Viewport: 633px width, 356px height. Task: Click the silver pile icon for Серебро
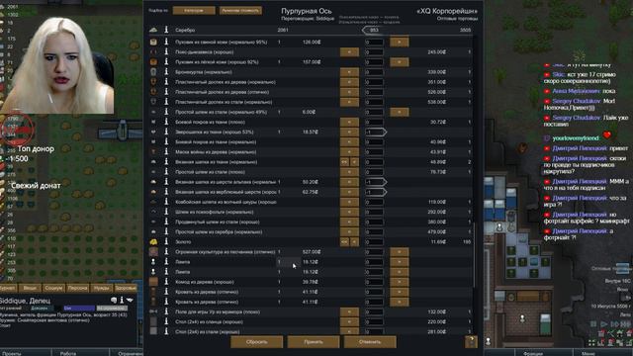coord(153,30)
